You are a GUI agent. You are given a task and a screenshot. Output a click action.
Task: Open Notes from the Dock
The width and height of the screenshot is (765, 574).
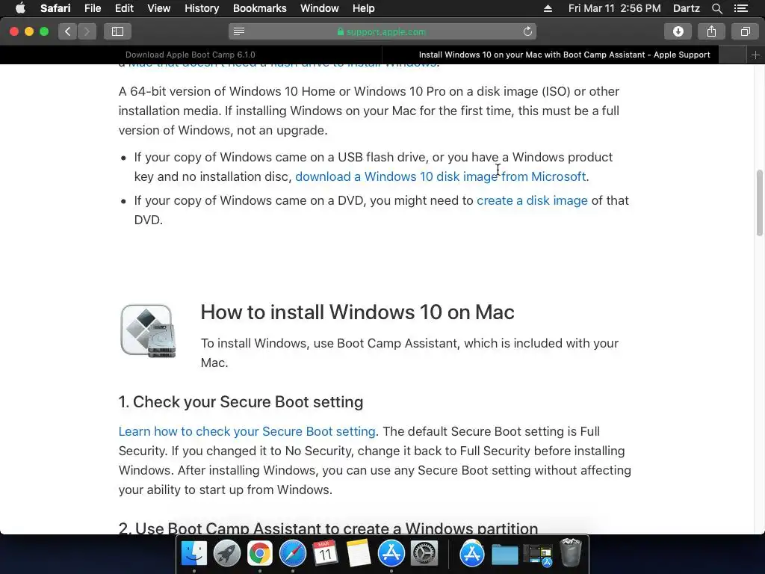[359, 554]
